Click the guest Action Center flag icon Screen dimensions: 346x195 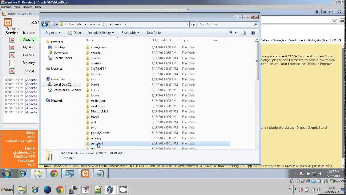click(x=302, y=174)
